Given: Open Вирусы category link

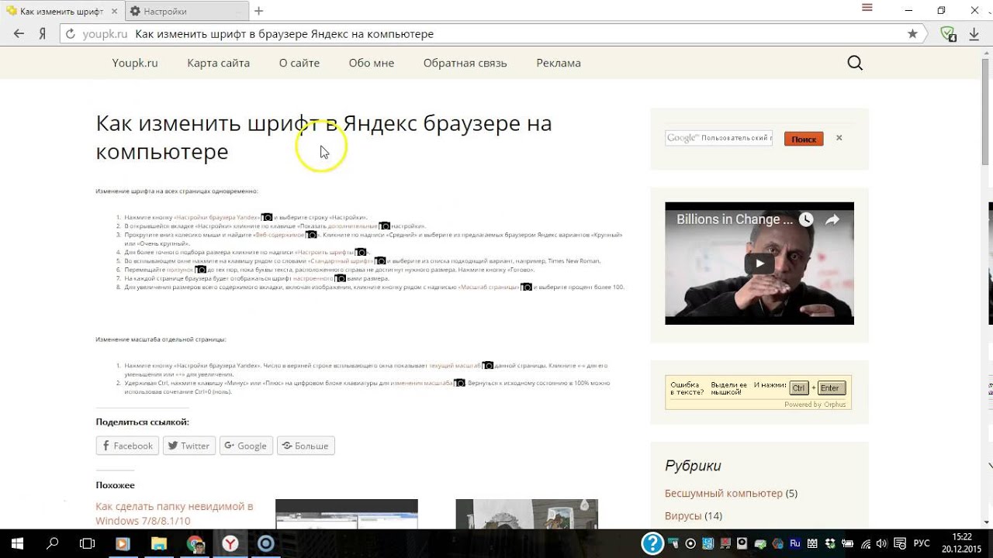Looking at the screenshot, I should 683,515.
